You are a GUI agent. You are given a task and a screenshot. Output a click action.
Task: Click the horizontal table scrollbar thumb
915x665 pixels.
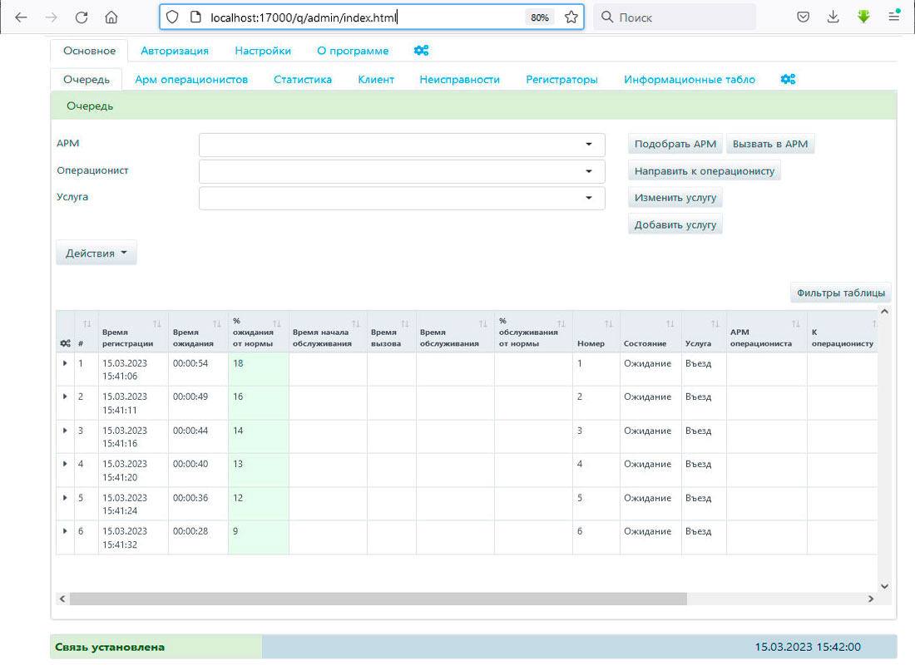coord(378,599)
